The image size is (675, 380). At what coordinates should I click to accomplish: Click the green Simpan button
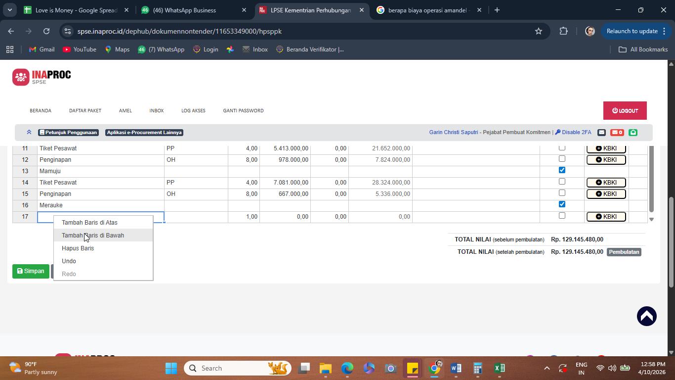[x=31, y=271]
